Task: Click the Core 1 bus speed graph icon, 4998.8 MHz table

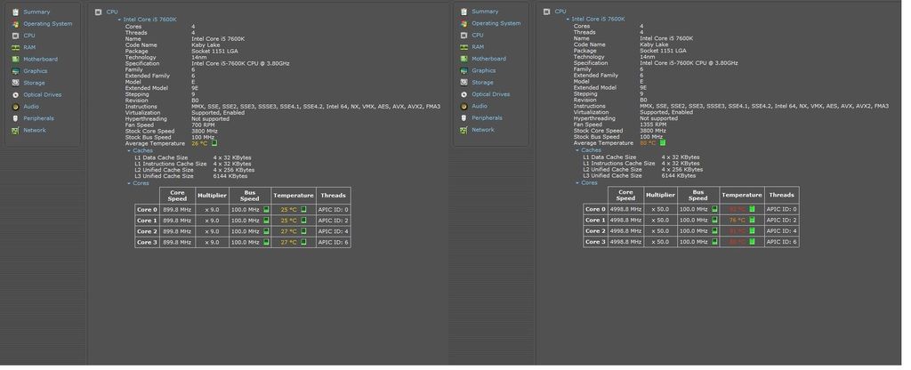Action: 713,220
